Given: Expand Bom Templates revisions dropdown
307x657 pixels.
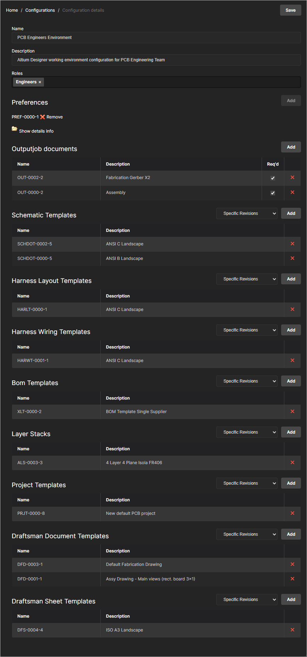Looking at the screenshot, I should 247,381.
